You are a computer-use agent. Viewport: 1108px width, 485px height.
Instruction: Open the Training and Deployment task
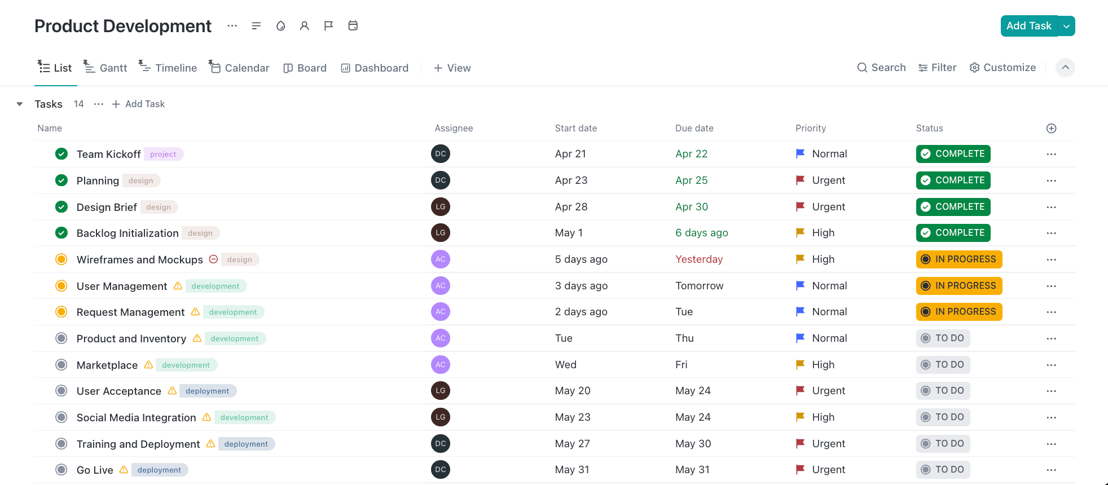pos(138,444)
